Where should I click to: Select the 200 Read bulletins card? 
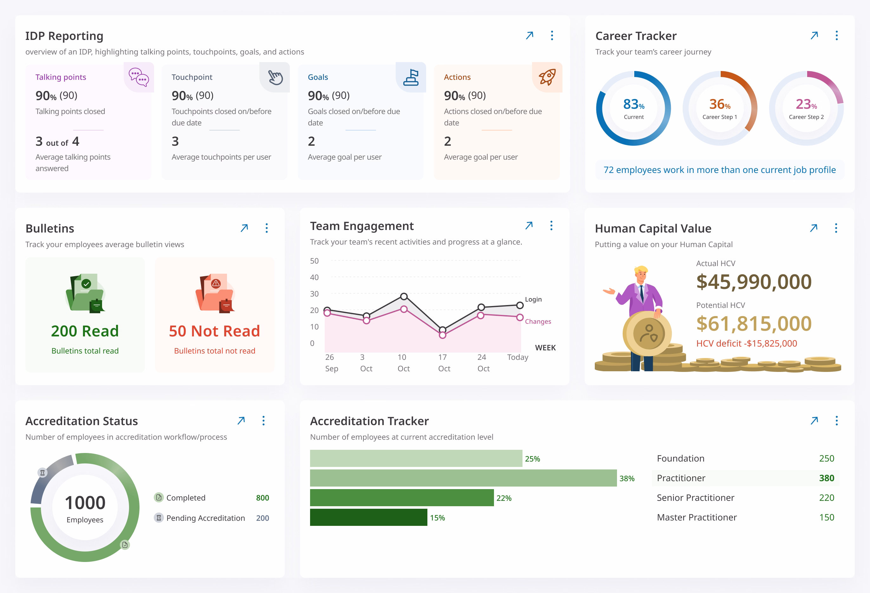tap(85, 315)
